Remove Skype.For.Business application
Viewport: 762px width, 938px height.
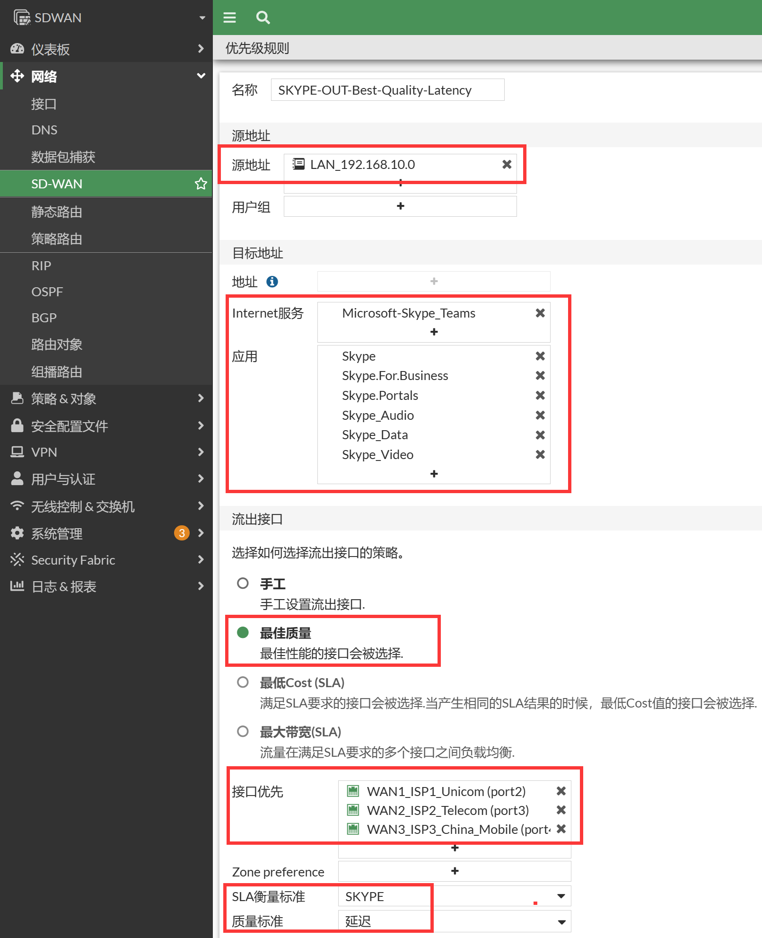click(540, 375)
